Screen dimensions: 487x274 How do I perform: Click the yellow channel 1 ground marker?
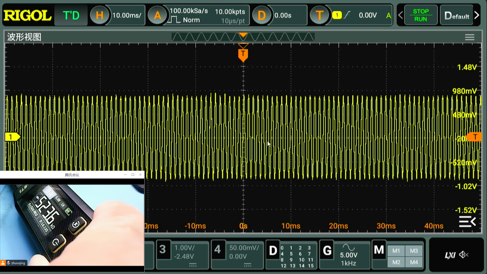click(x=12, y=137)
